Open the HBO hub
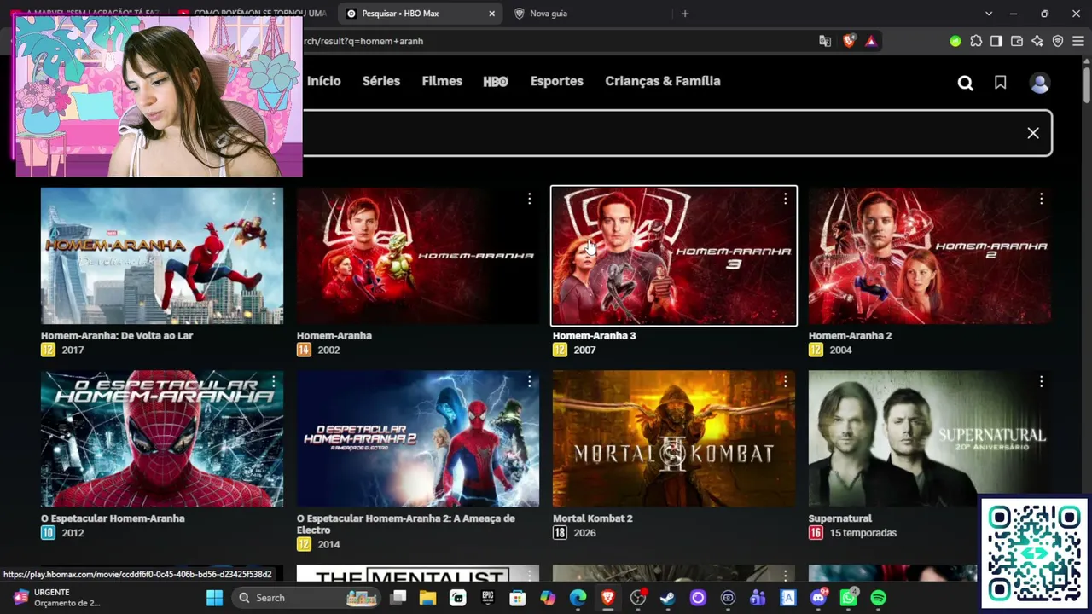 tap(496, 82)
